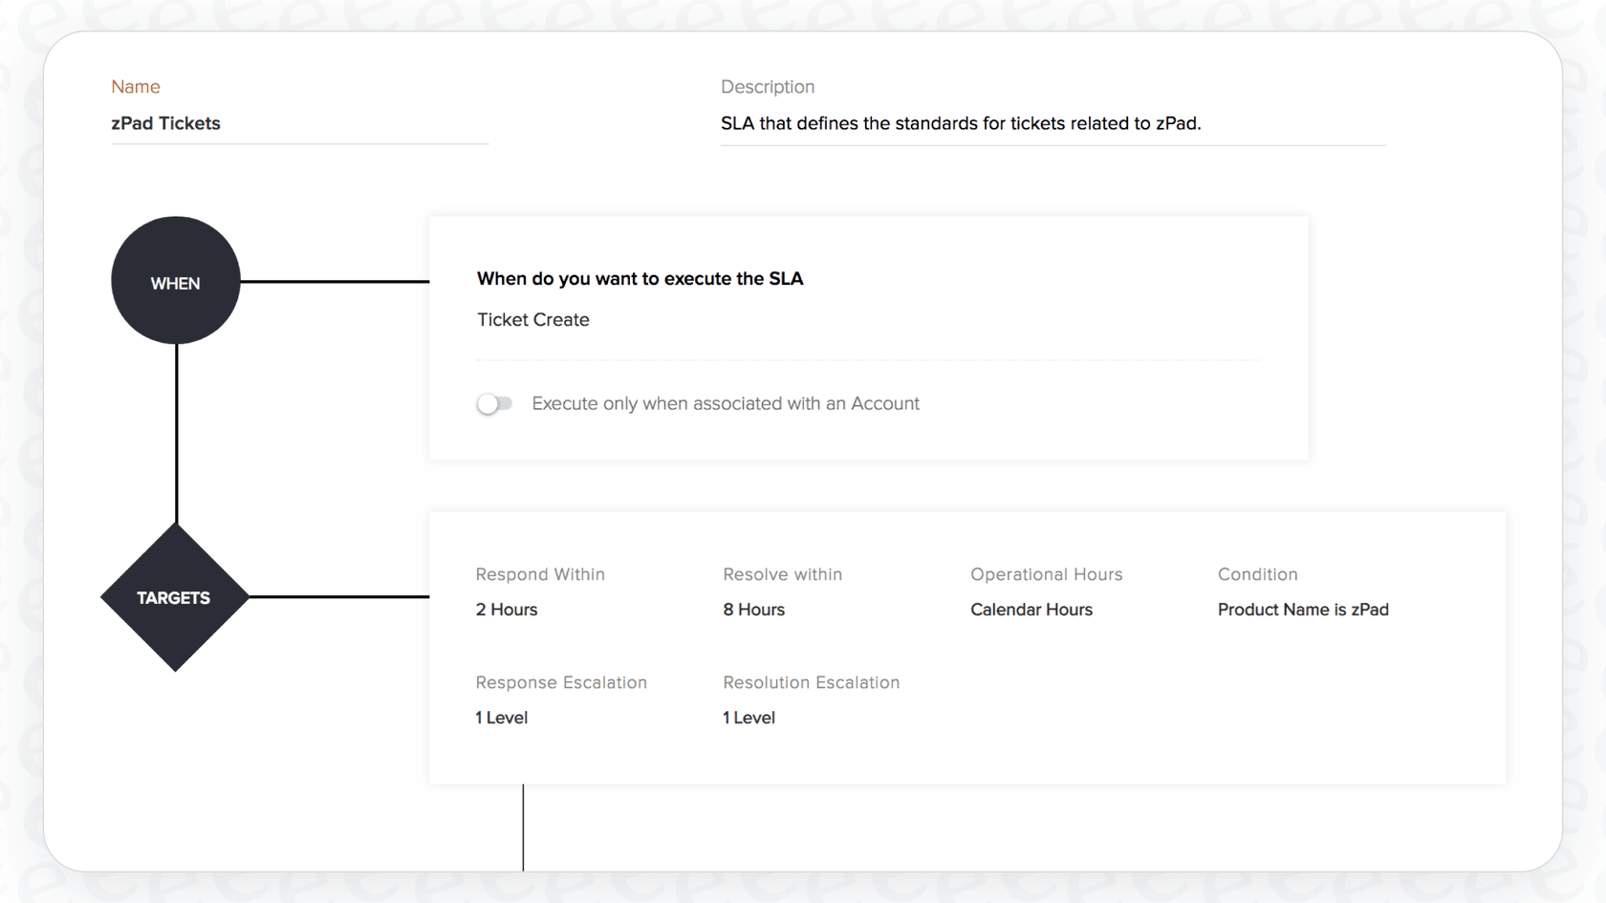Click '1 Level' under Resolution Escalation
This screenshot has height=903, width=1606.
(749, 717)
